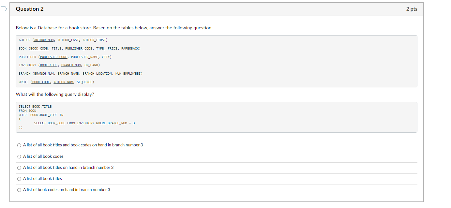Click the Question 2 header
The height and width of the screenshot is (208, 451).
(x=30, y=9)
